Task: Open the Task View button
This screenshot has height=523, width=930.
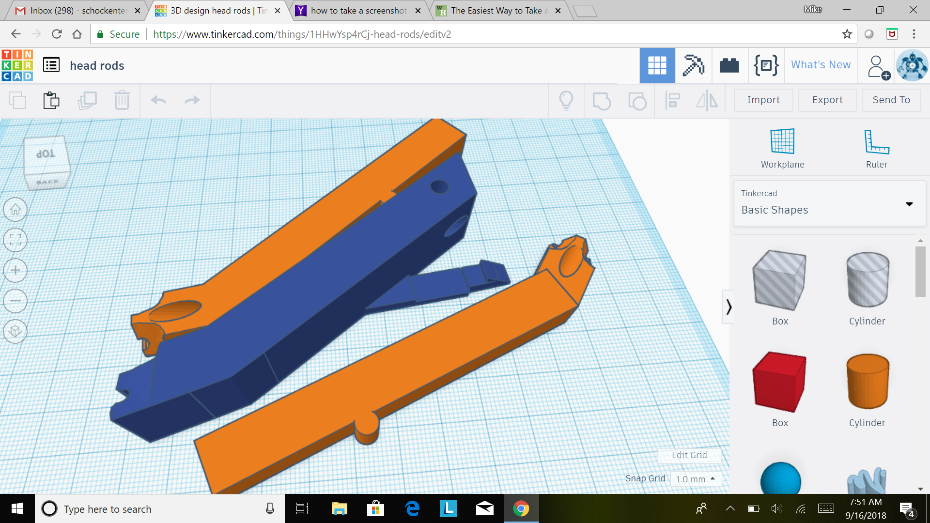Action: [x=302, y=508]
